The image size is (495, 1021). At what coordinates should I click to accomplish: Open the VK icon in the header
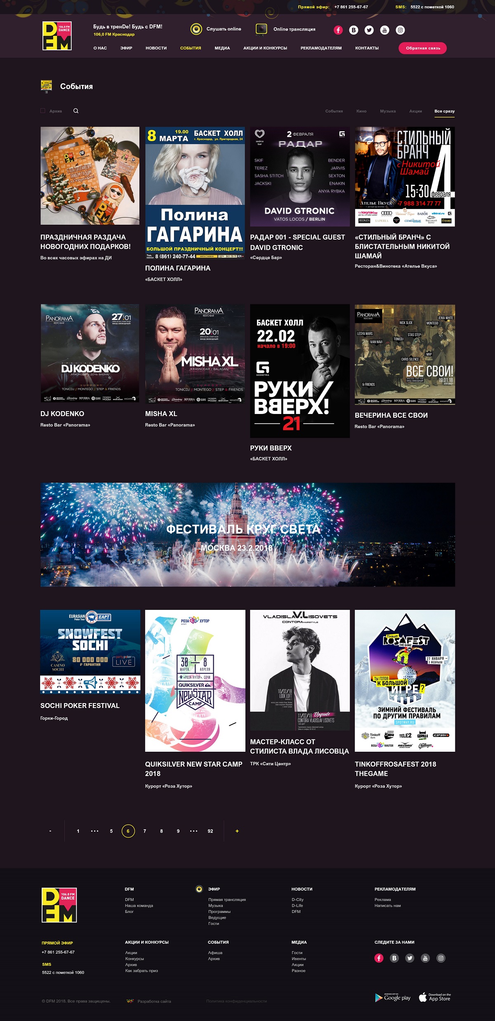pos(354,30)
